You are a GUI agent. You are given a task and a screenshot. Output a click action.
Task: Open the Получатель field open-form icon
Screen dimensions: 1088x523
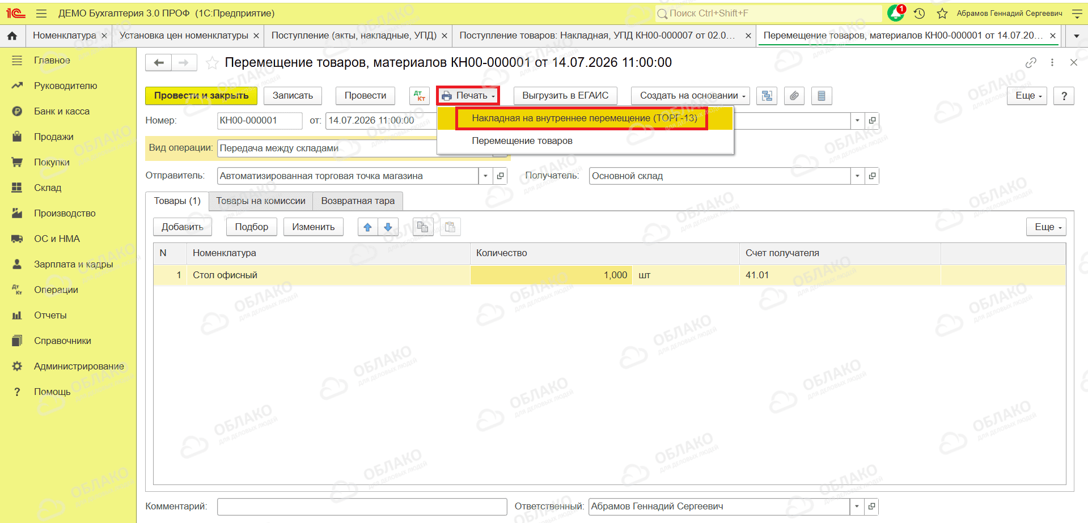[x=872, y=176]
